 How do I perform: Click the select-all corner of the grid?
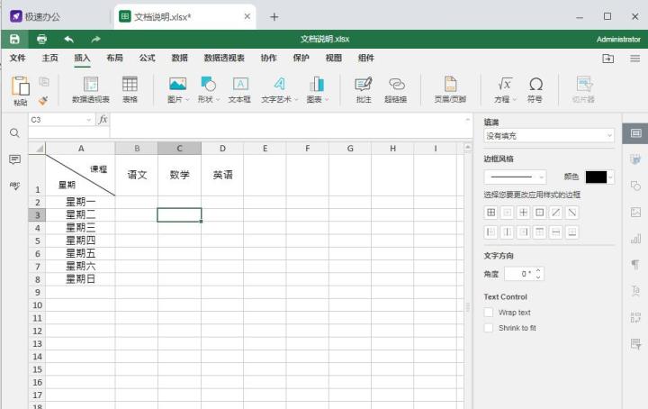(x=37, y=148)
